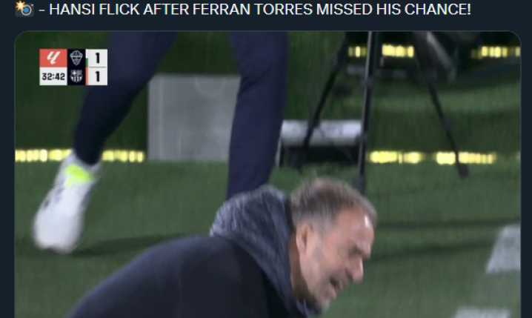Open the tweet image showing the coach's face
The height and width of the screenshot is (318, 532).
tap(267, 174)
